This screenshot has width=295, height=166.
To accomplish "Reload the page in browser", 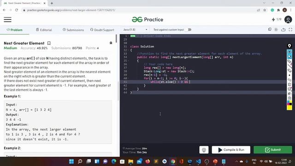I will pos(17,10).
